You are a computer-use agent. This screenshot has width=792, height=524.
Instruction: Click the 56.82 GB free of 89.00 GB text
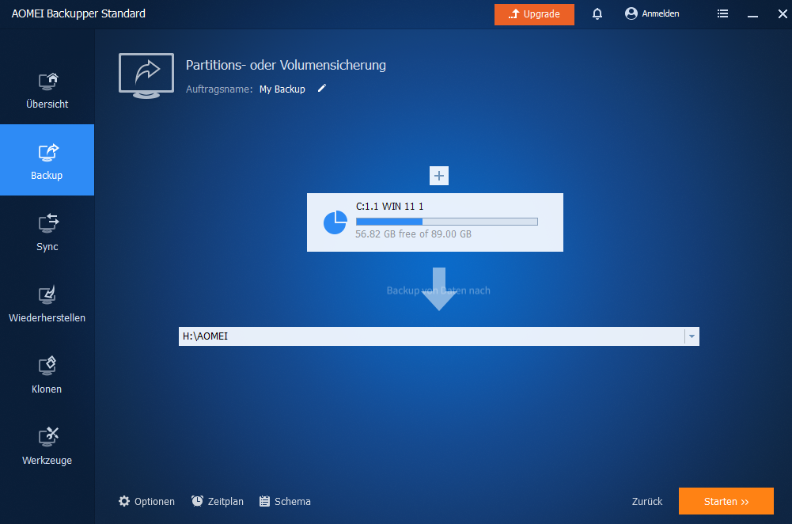click(413, 234)
